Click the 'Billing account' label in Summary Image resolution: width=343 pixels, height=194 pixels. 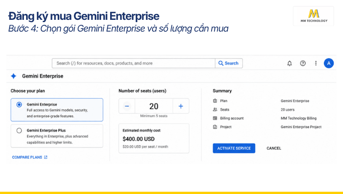coord(232,118)
